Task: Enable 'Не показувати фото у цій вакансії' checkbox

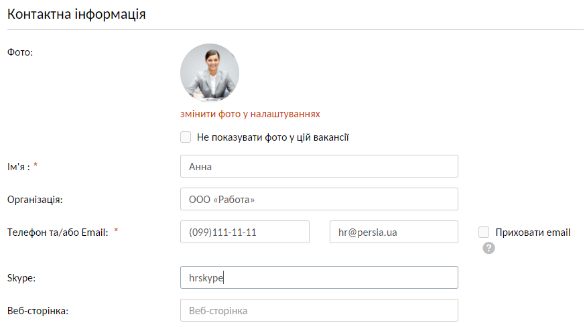Action: [x=186, y=137]
